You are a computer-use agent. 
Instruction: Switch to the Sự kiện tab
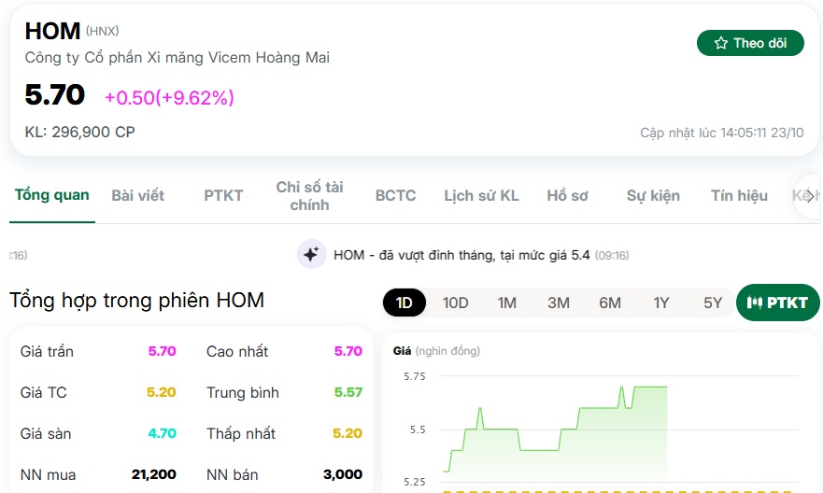click(653, 196)
